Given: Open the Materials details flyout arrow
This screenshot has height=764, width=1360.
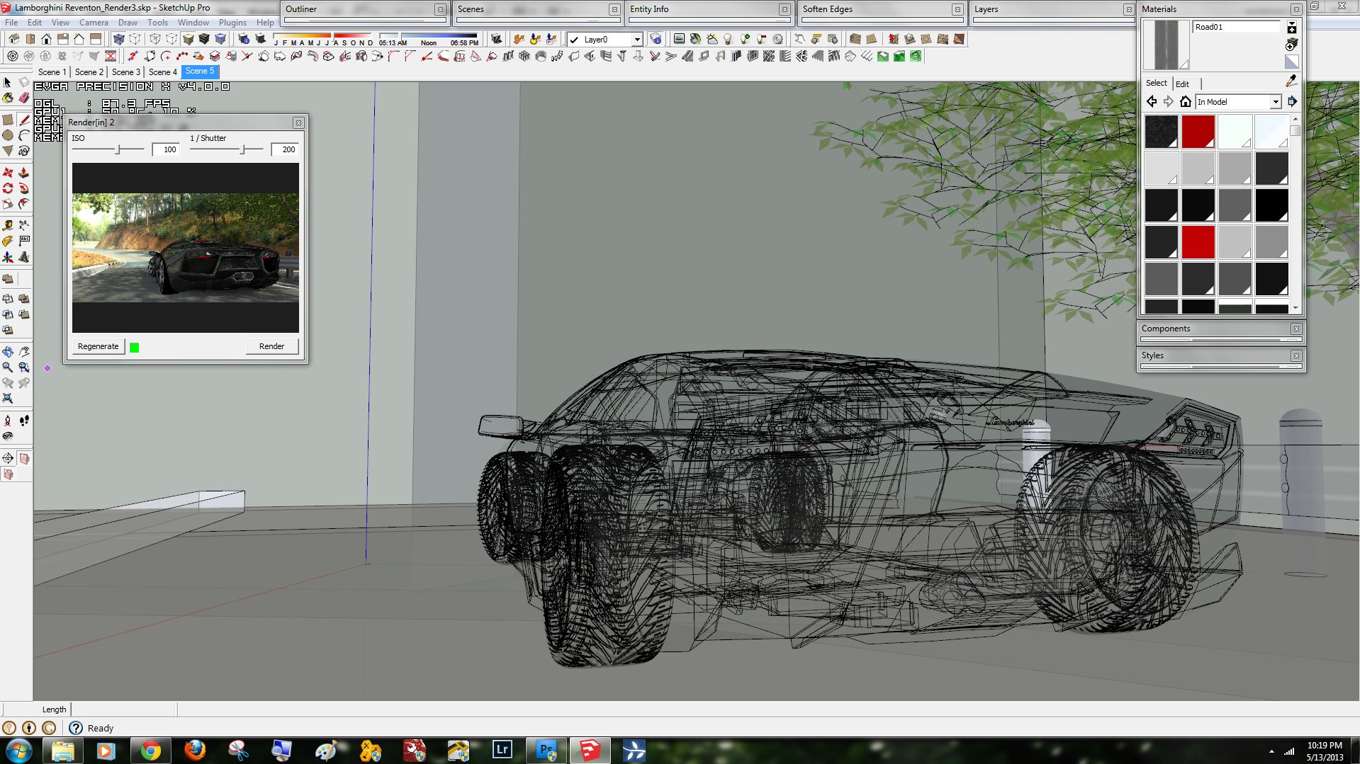Looking at the screenshot, I should [1292, 102].
